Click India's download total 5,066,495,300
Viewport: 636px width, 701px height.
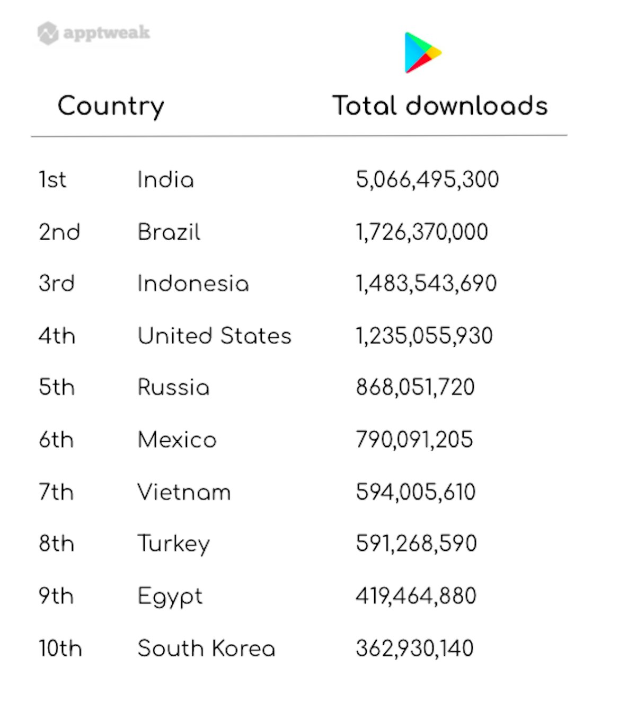[427, 180]
